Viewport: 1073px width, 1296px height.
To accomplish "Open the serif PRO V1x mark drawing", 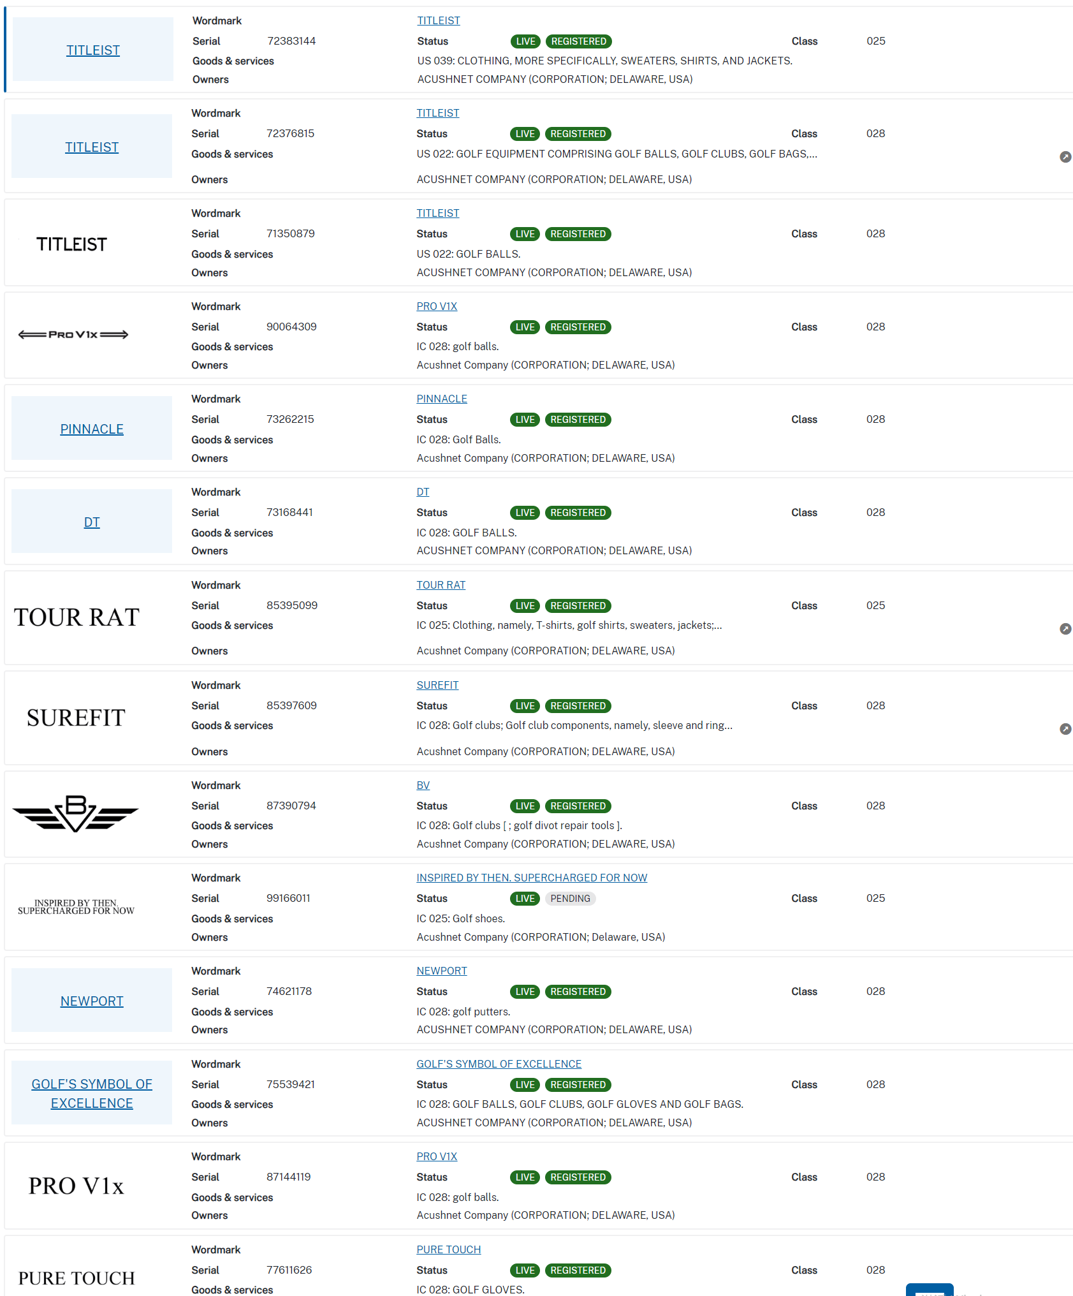I will (x=76, y=1186).
